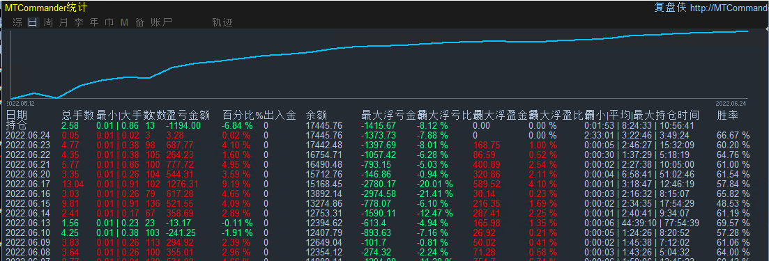Click the 66.67 % win rate cell
769x261 pixels.
click(733, 135)
